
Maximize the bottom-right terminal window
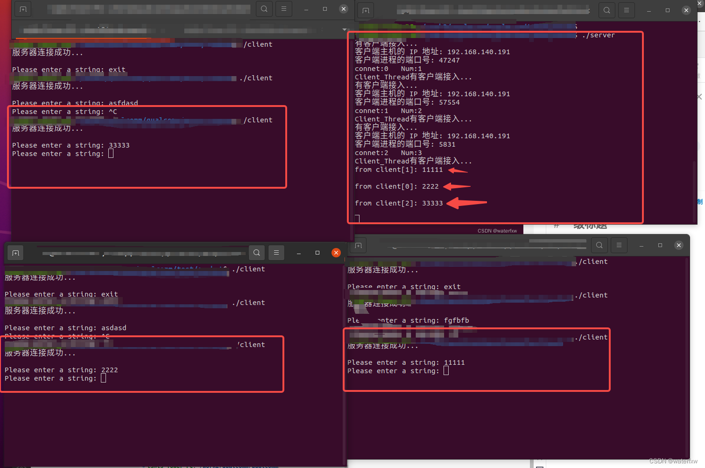(660, 245)
